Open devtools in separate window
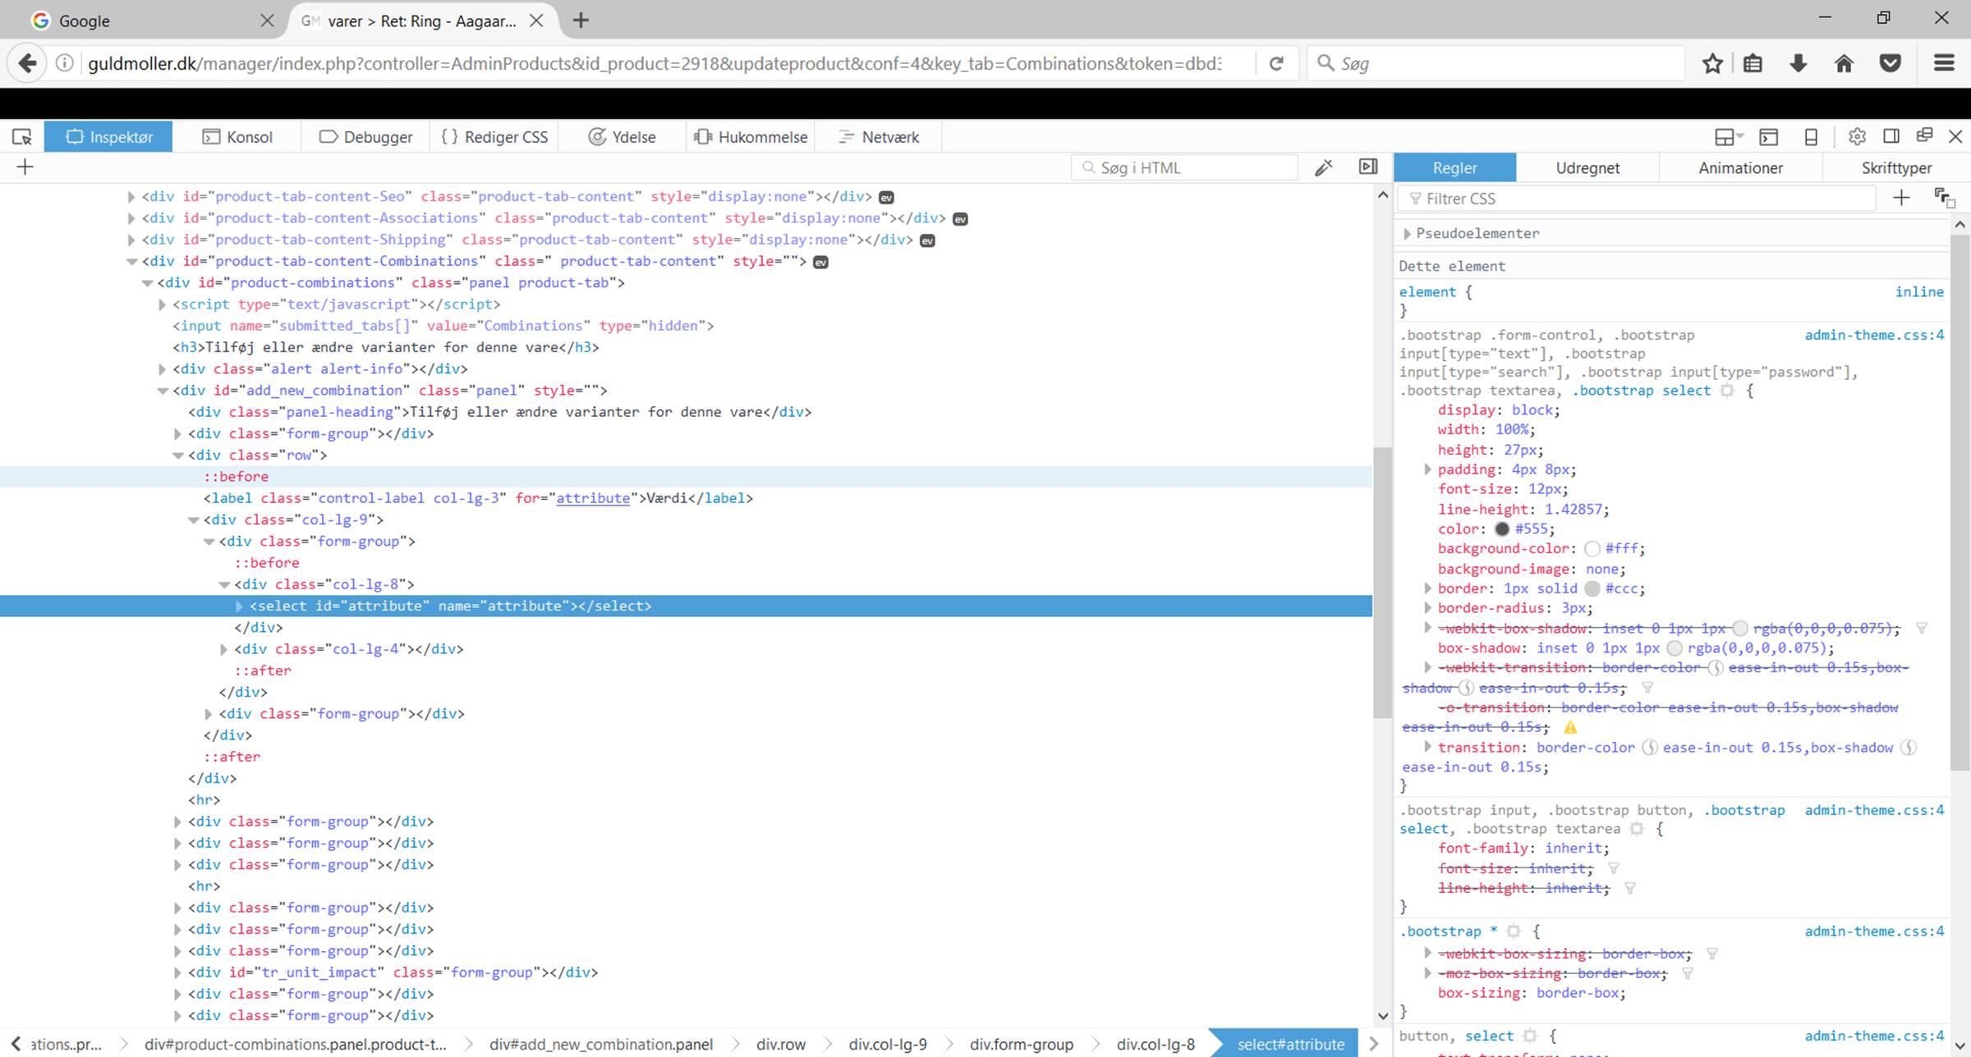 [x=1924, y=135]
